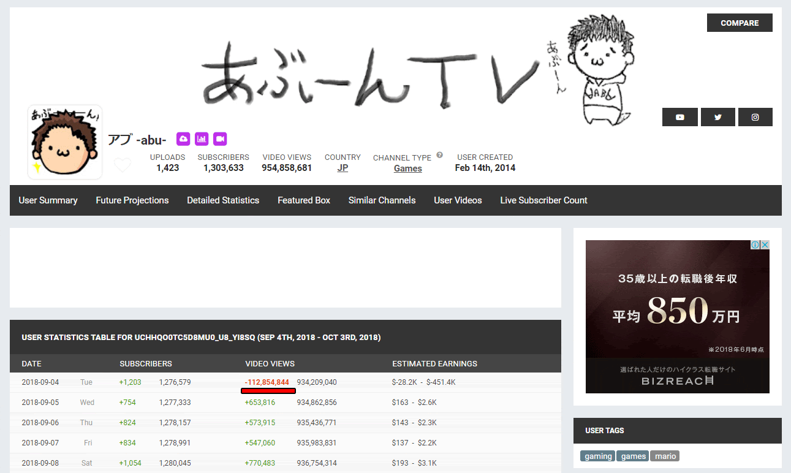The width and height of the screenshot is (791, 473).
Task: Click the +1,203 subscribers change
Action: (130, 382)
